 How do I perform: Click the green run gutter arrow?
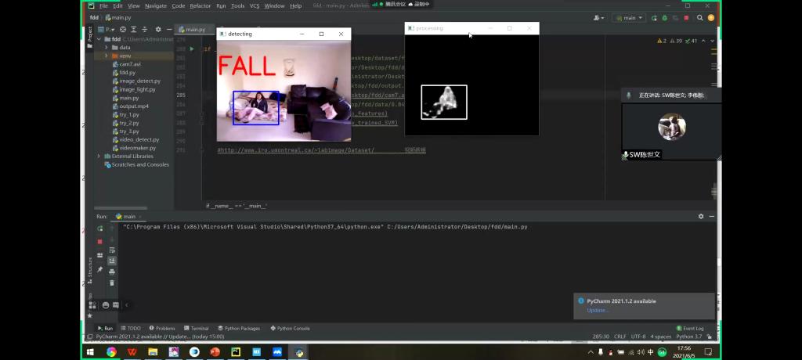tap(192, 49)
